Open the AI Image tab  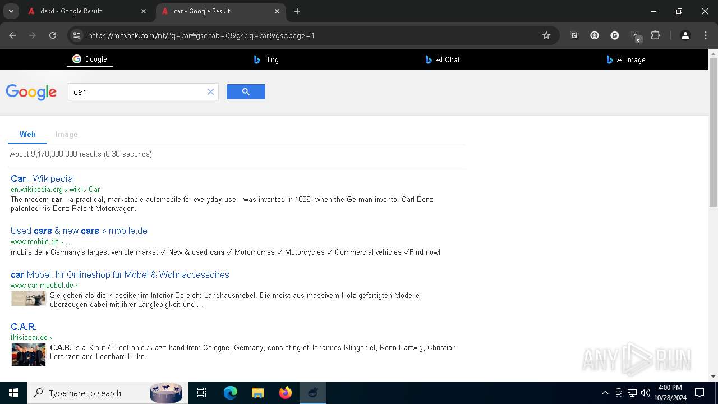point(626,59)
